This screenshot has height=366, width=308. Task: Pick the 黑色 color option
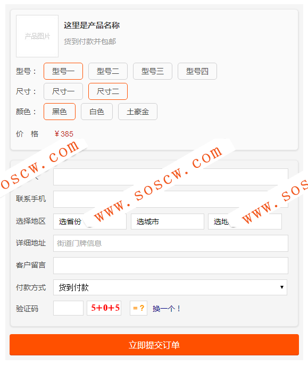click(60, 112)
